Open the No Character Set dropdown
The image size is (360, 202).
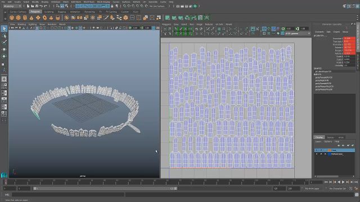(x=337, y=189)
